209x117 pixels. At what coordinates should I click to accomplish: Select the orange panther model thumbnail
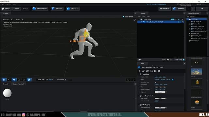point(197,102)
